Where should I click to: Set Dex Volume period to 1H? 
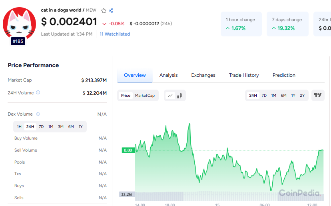(x=19, y=126)
